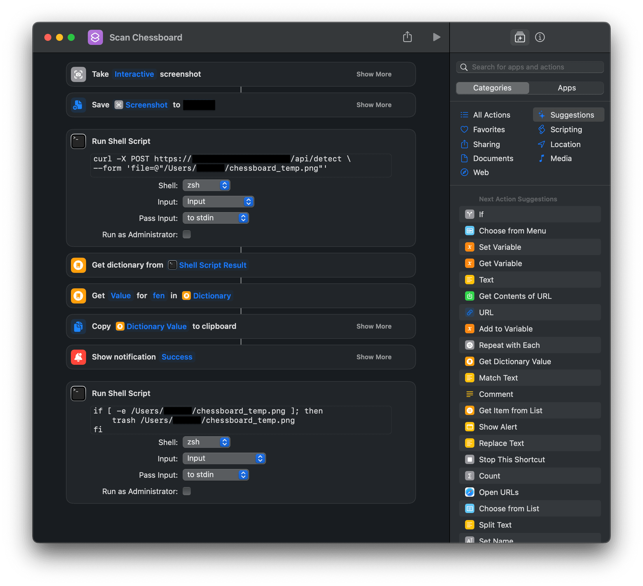Image resolution: width=643 pixels, height=586 pixels.
Task: Click the Save File blue icon
Action: pos(78,105)
